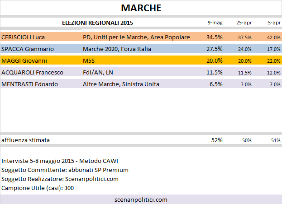
Task: Click the Soggetto Realizzatore Scenaripolitici.com line
Action: pos(60,179)
